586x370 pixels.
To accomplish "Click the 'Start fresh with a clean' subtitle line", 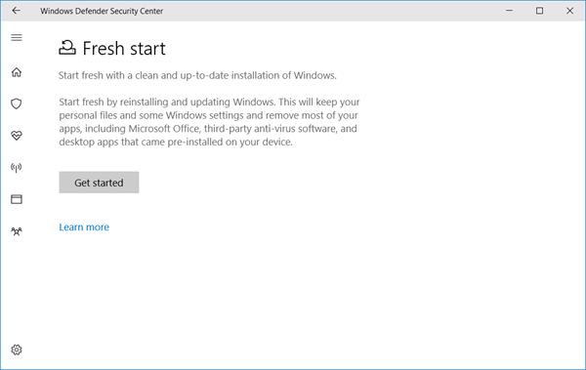I will [197, 75].
